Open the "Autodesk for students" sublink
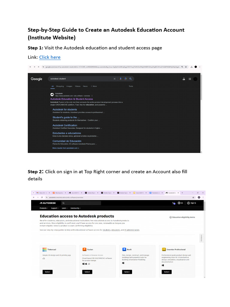This screenshot has height=307, width=230. click(x=65, y=109)
